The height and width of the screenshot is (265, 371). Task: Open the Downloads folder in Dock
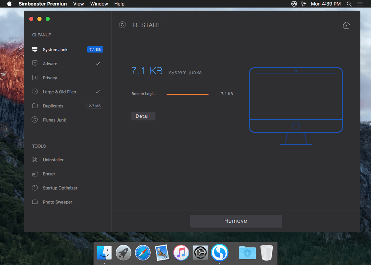(247, 253)
